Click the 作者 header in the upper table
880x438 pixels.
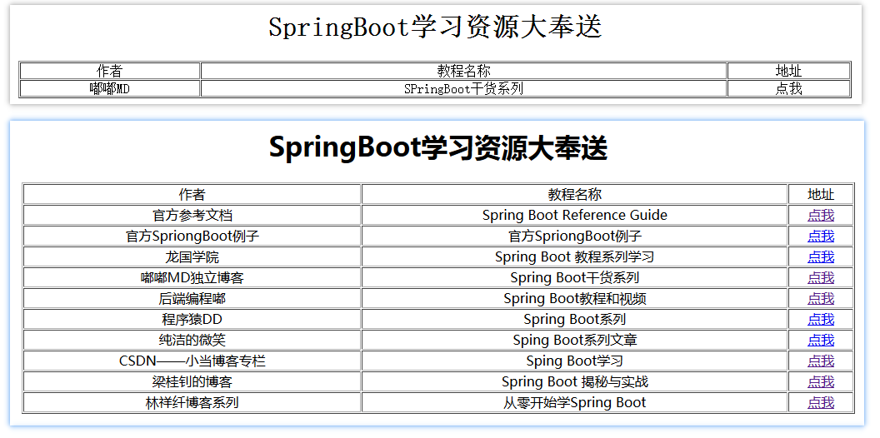(110, 71)
